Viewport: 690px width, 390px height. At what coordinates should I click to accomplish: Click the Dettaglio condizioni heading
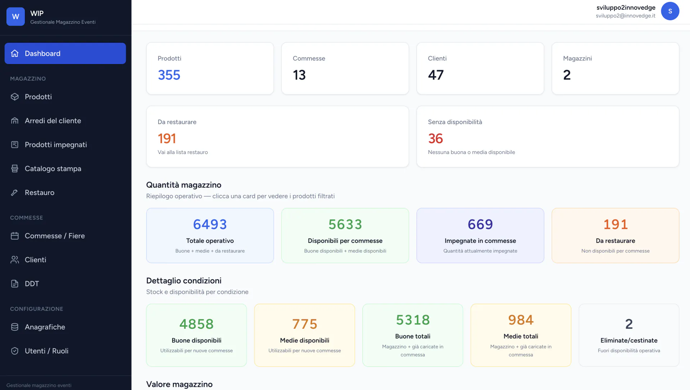184,281
